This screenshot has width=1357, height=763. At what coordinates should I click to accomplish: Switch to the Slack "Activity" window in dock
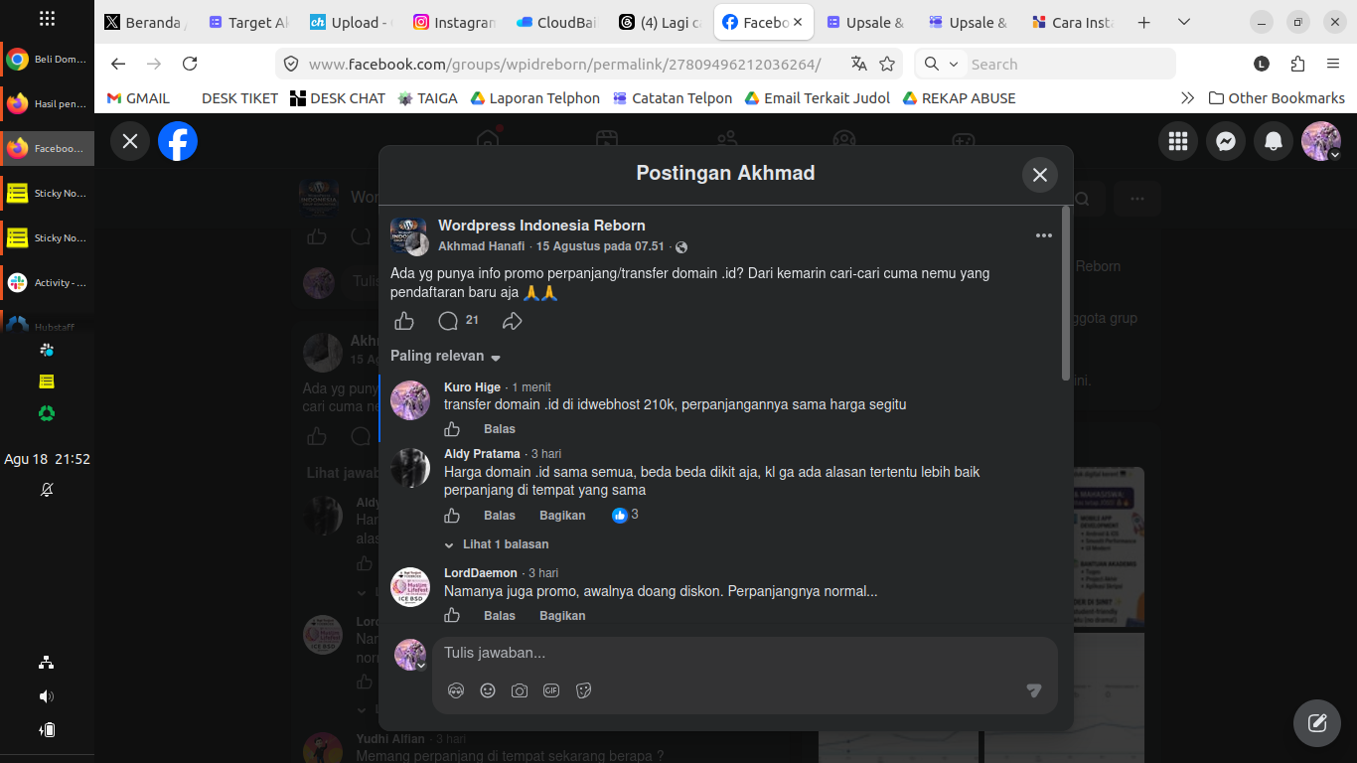[x=48, y=283]
